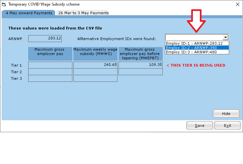The image size is (243, 164).
Task: Switch to the 4 May onward Payments tab
Action: click(29, 13)
